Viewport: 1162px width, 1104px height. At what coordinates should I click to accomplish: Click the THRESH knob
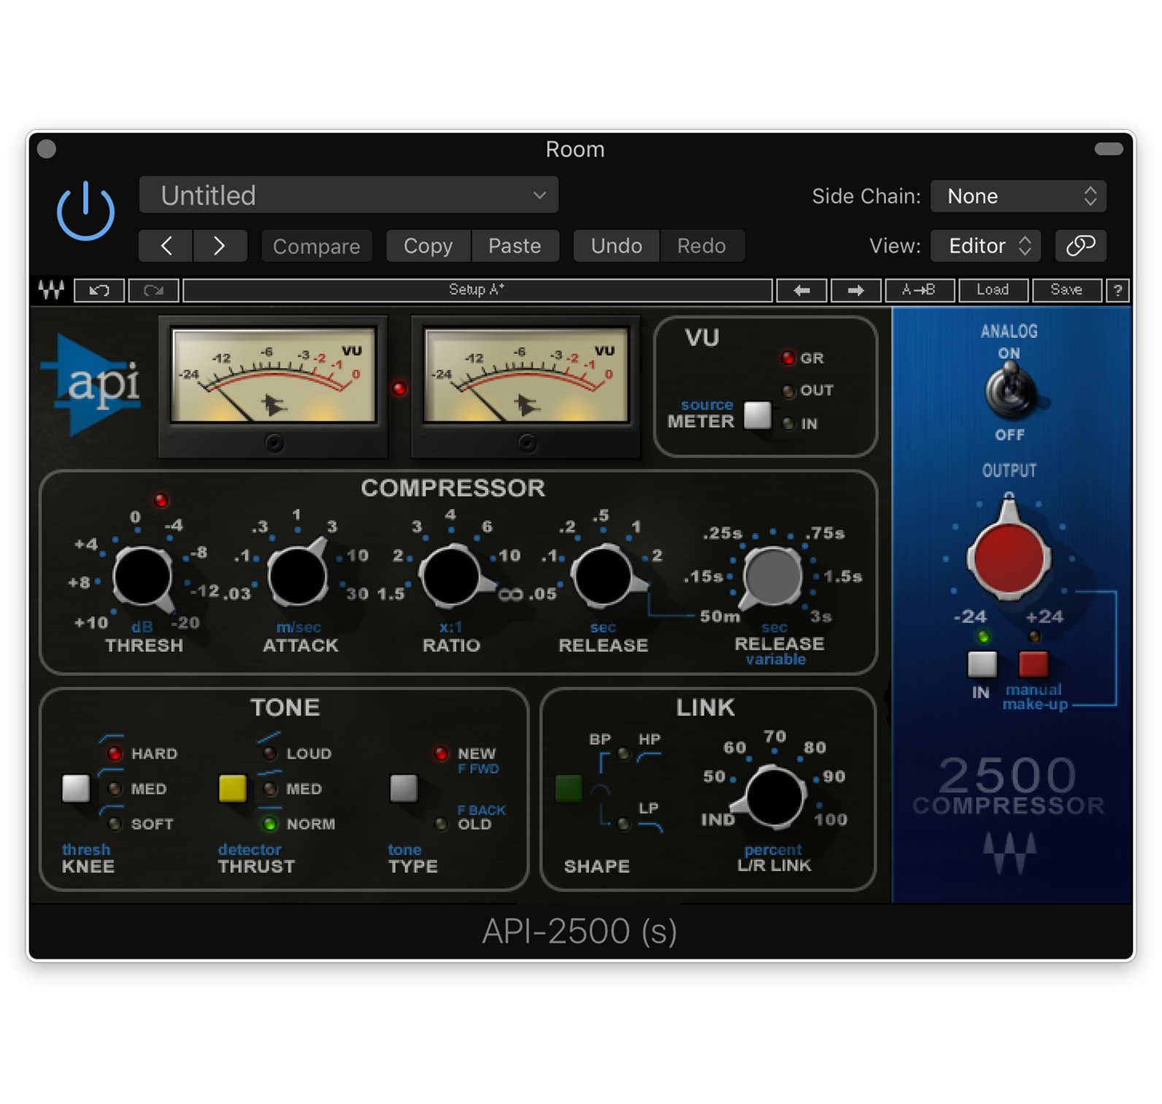[x=143, y=576]
